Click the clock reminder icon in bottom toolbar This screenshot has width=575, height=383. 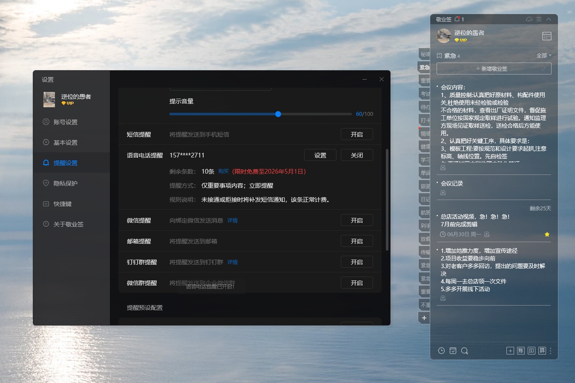click(x=441, y=351)
